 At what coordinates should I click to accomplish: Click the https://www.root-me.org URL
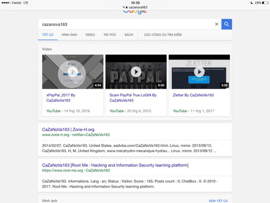[76, 170]
